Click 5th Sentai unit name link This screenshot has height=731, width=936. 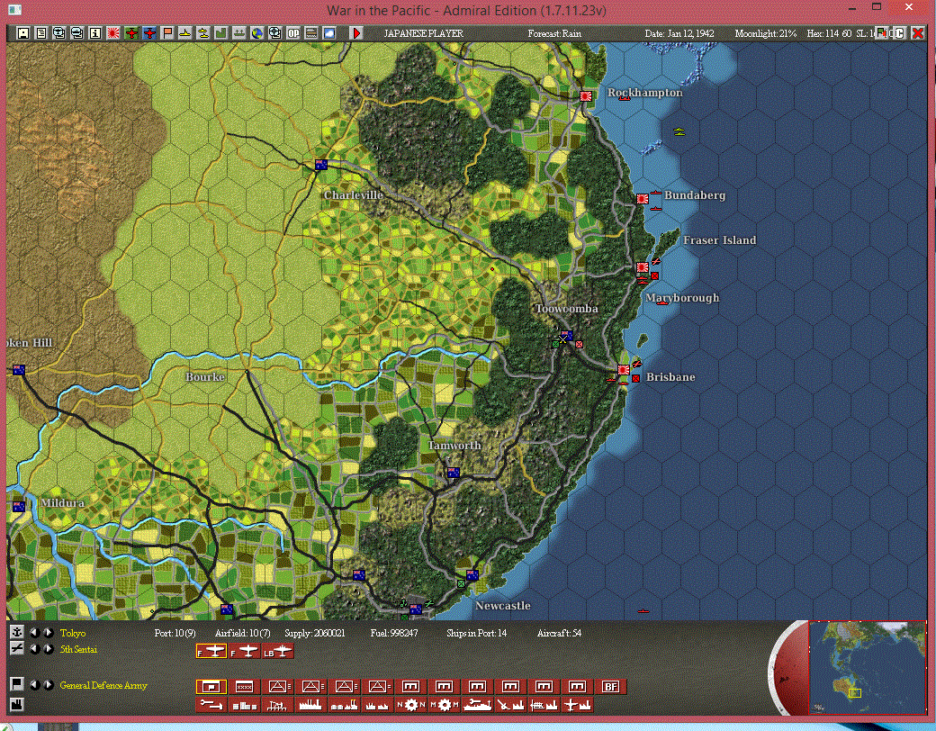pyautogui.click(x=78, y=649)
